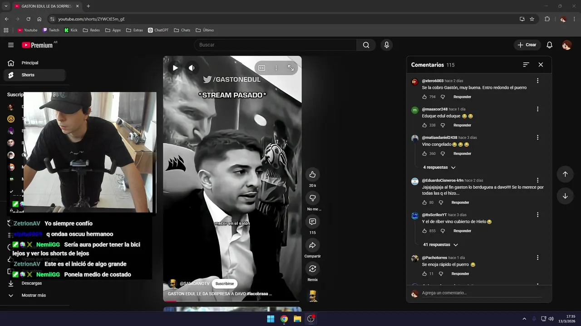The height and width of the screenshot is (326, 581).
Task: Open options for @maaxcor248's comment
Action: click(x=537, y=109)
